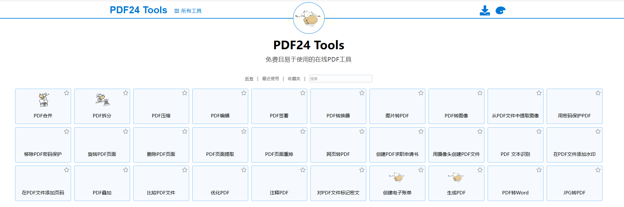Star the 移除PDF密码保护 tile

click(67, 132)
